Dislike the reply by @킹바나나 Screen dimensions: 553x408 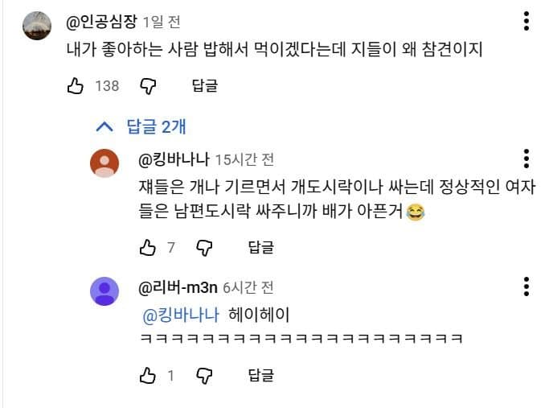[204, 247]
